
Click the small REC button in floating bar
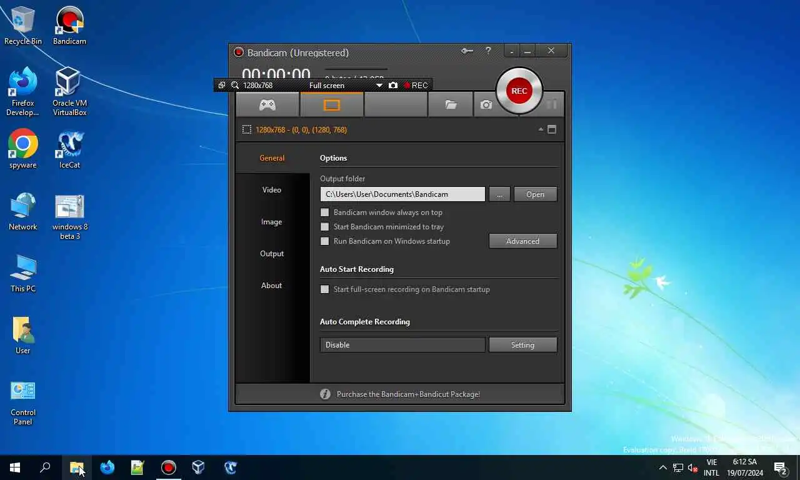(x=416, y=85)
